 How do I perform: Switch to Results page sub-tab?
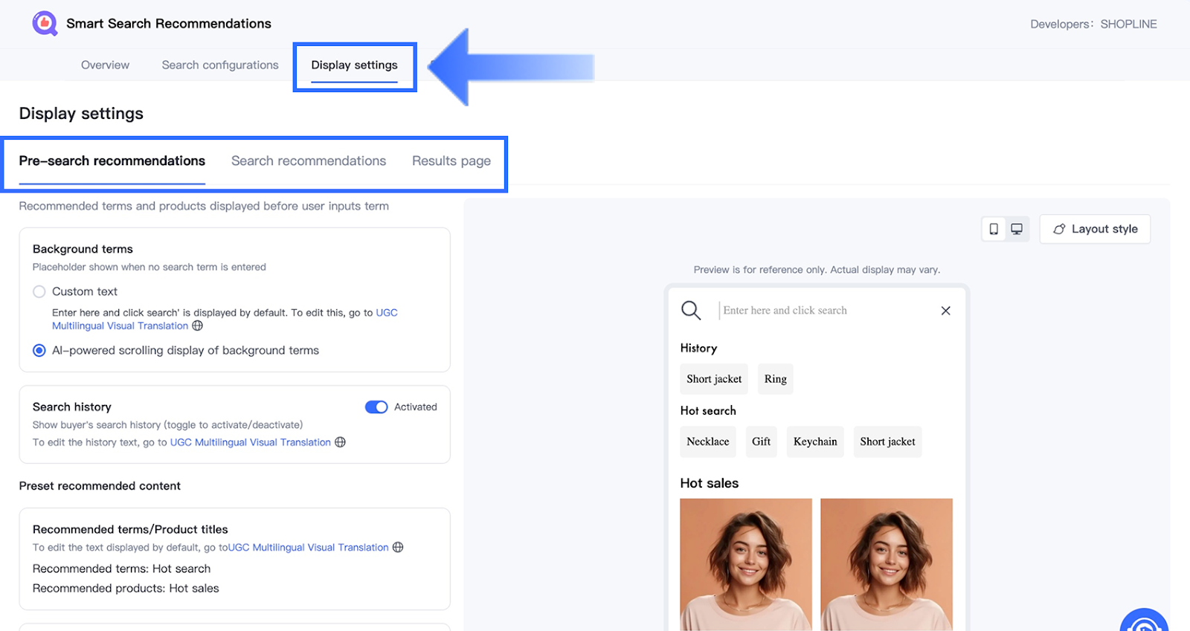pyautogui.click(x=451, y=161)
